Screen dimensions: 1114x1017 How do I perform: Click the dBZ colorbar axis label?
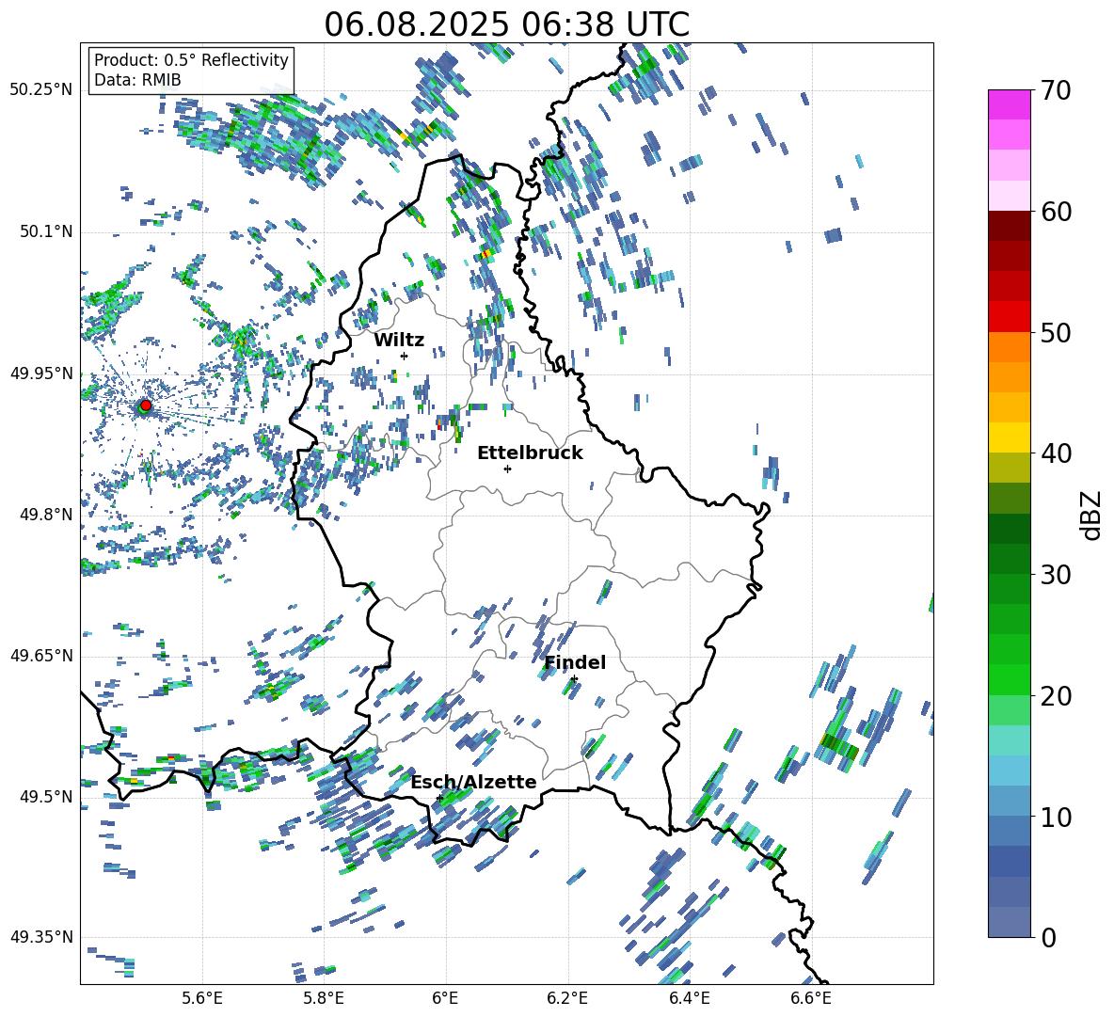coord(1092,515)
